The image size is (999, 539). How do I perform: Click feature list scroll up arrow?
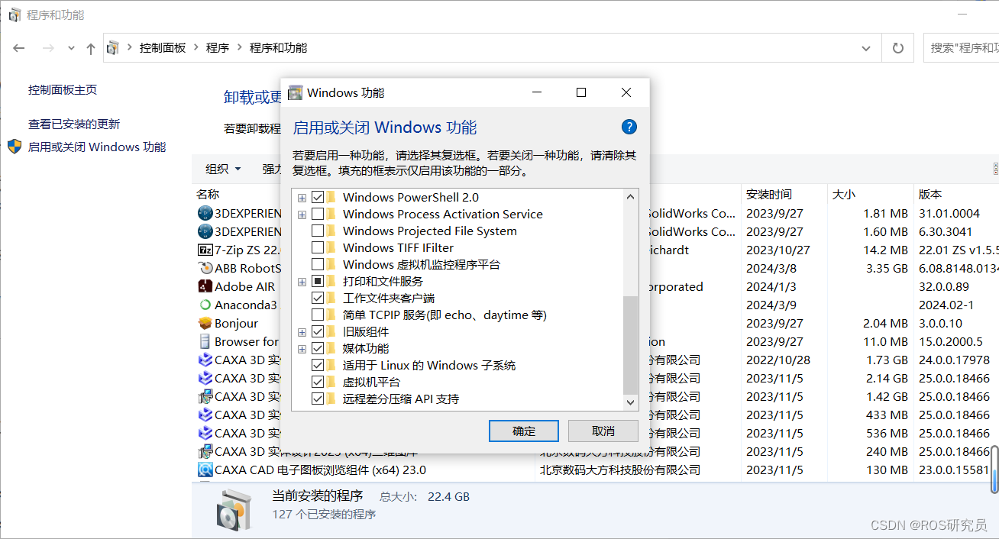tap(630, 196)
